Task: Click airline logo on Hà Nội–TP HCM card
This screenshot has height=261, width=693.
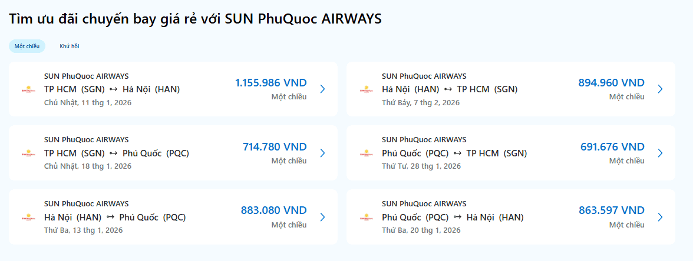Action: coord(366,90)
